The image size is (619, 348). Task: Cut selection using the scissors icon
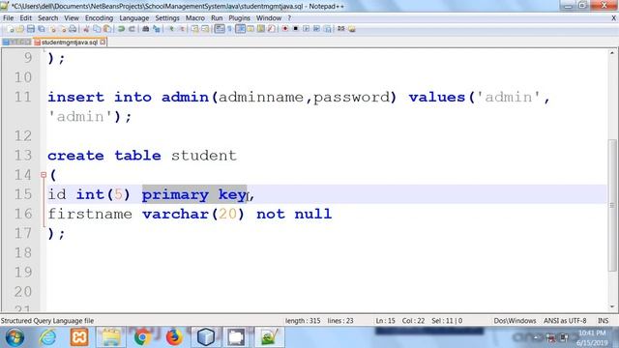[x=86, y=29]
